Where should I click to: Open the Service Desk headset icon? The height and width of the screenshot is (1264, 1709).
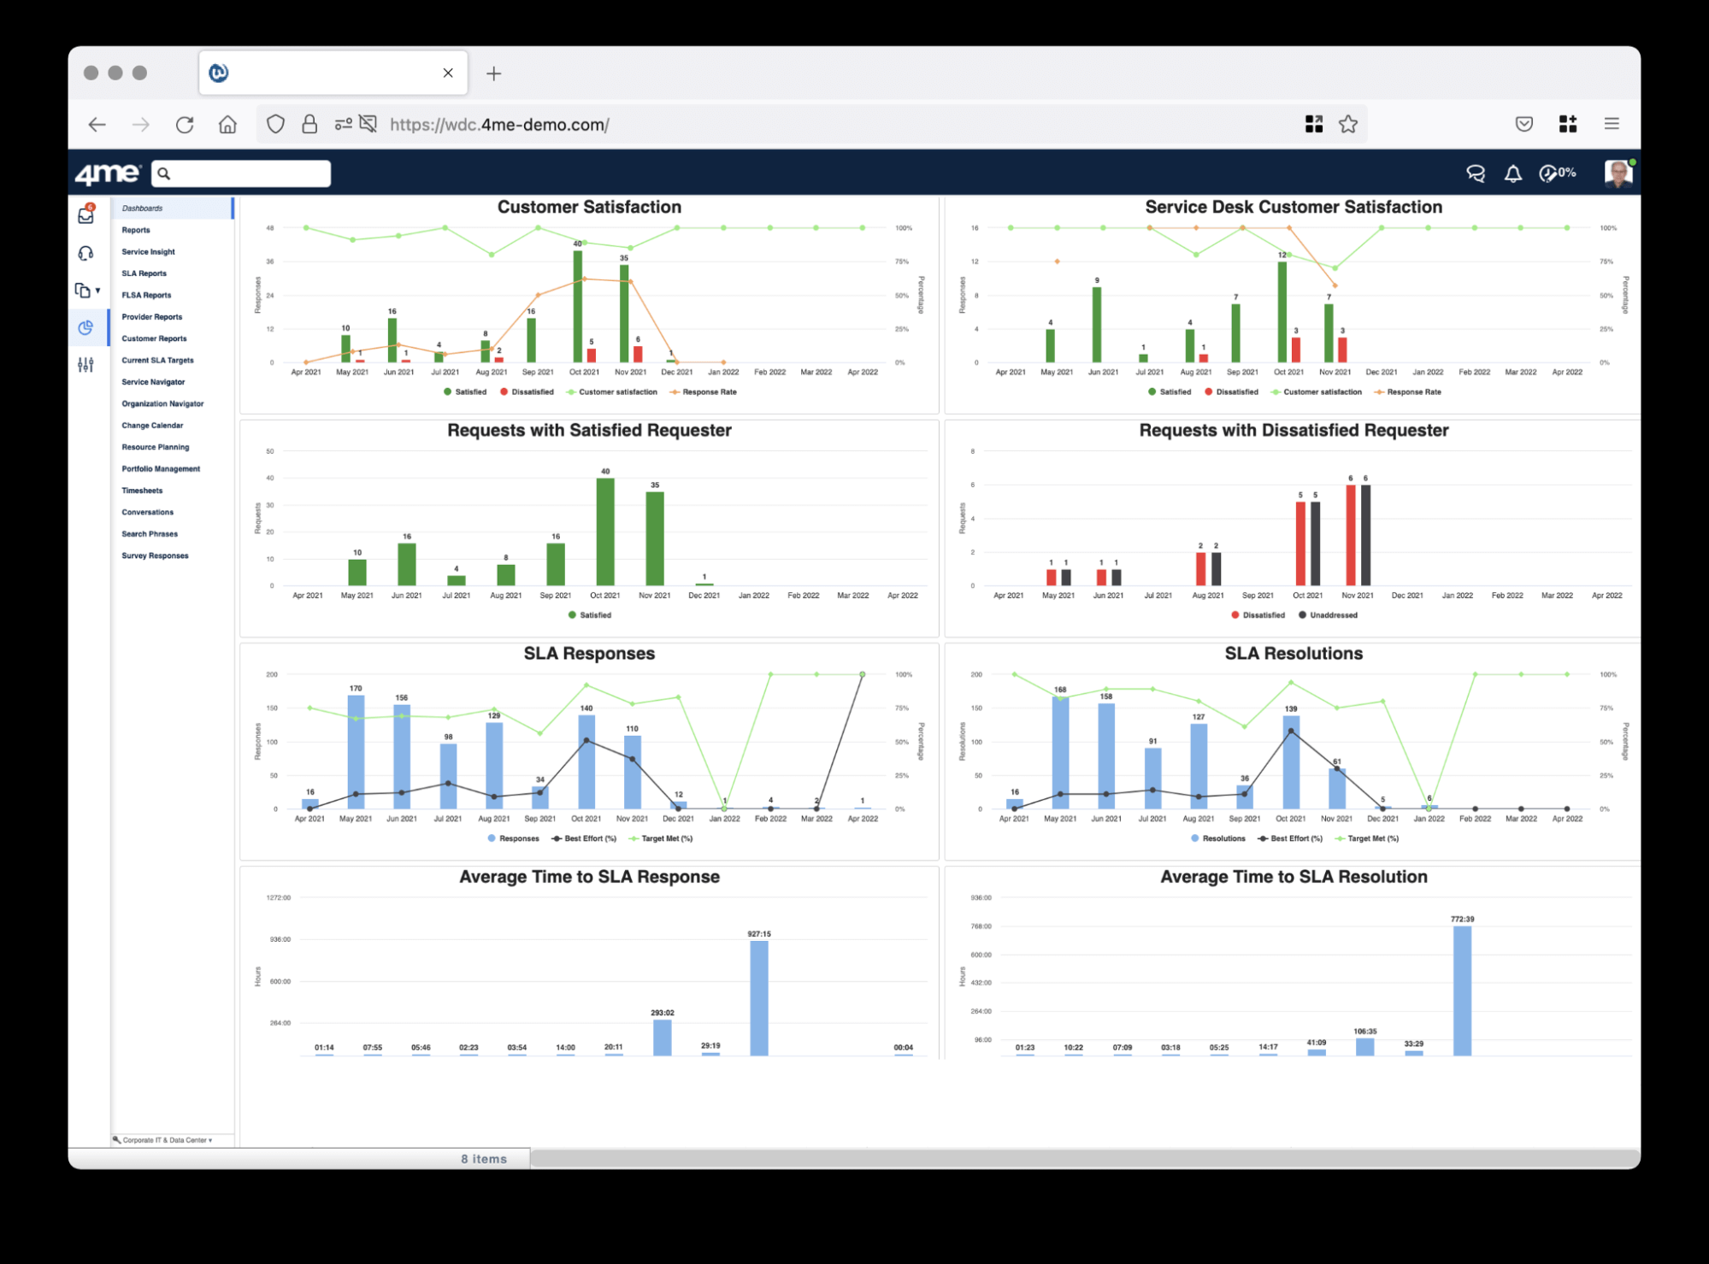[x=85, y=254]
